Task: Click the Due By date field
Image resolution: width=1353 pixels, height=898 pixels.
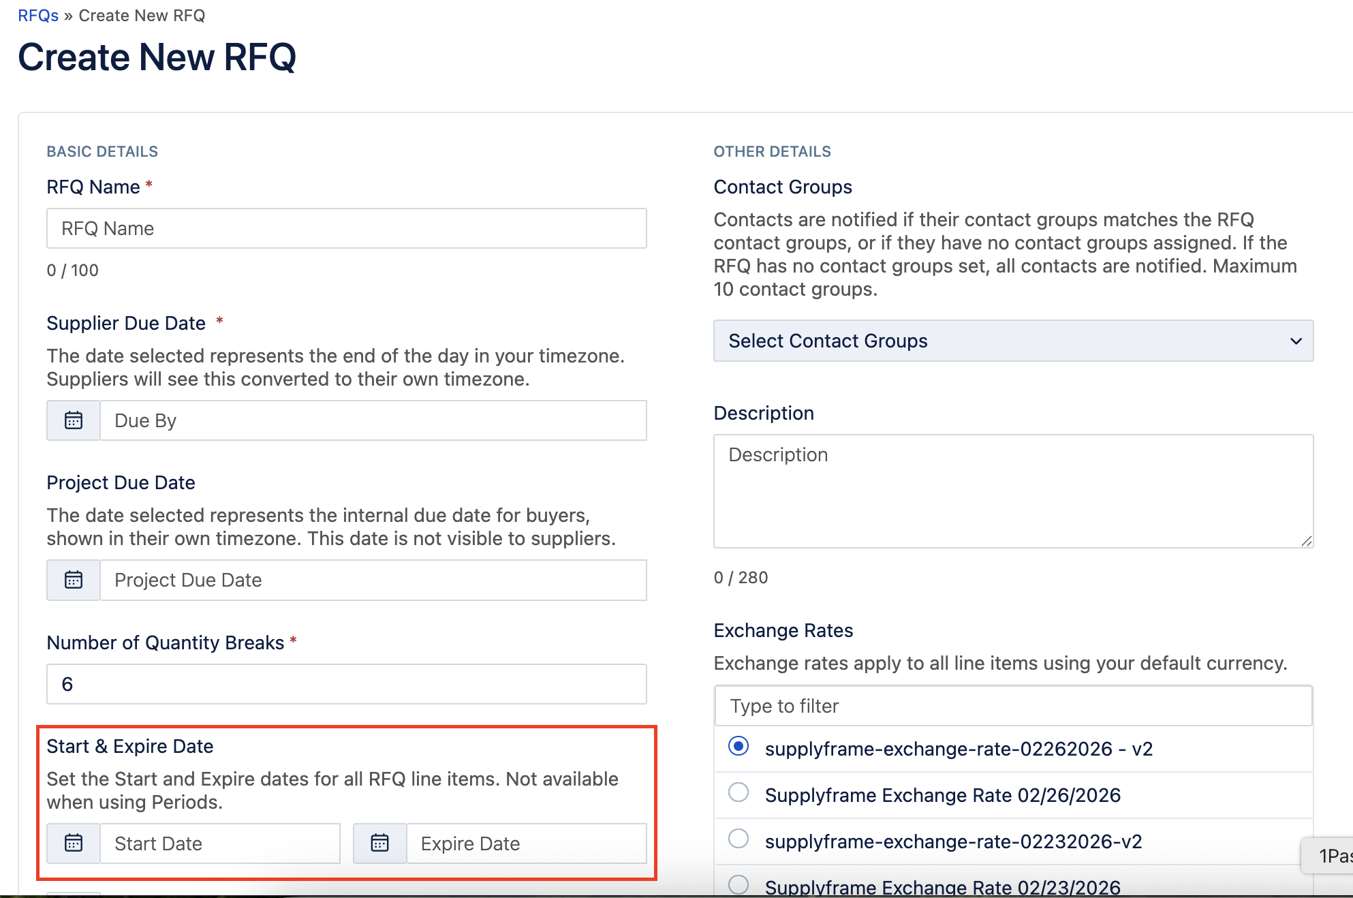Action: (373, 420)
